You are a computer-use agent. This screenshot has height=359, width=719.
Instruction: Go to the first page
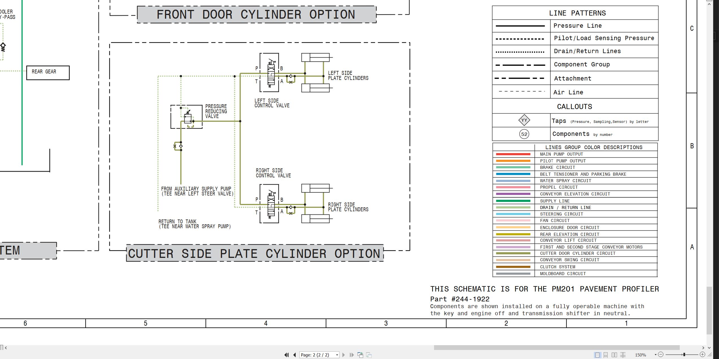pos(287,355)
